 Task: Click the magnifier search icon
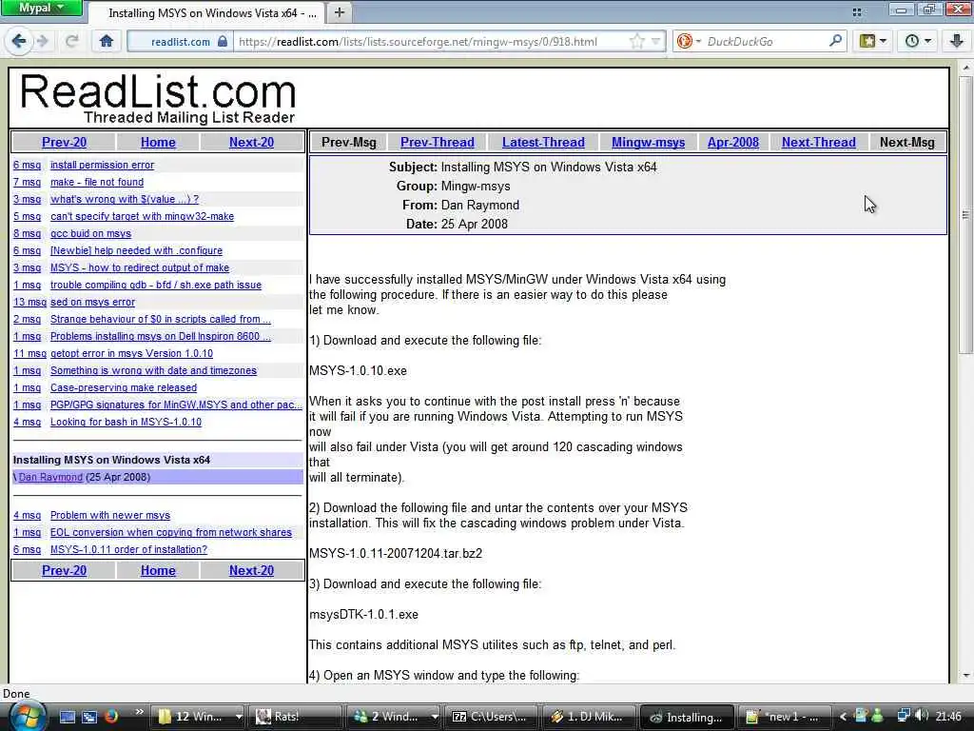[835, 41]
